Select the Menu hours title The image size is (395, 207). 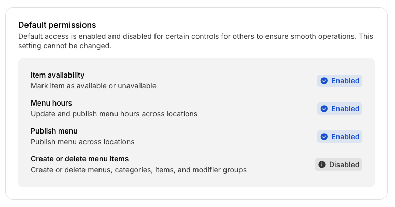tap(51, 103)
